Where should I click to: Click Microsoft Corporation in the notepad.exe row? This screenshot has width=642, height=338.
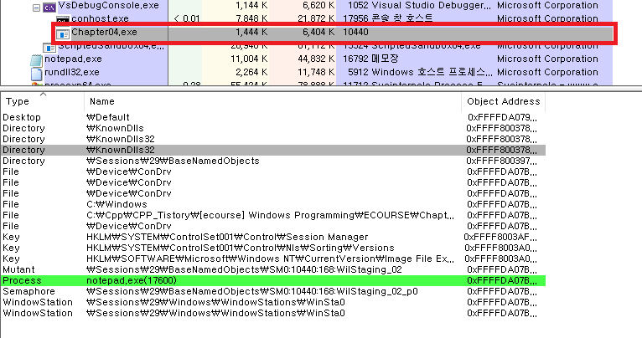pos(547,59)
